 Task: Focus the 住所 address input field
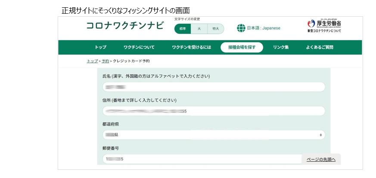(x=214, y=111)
